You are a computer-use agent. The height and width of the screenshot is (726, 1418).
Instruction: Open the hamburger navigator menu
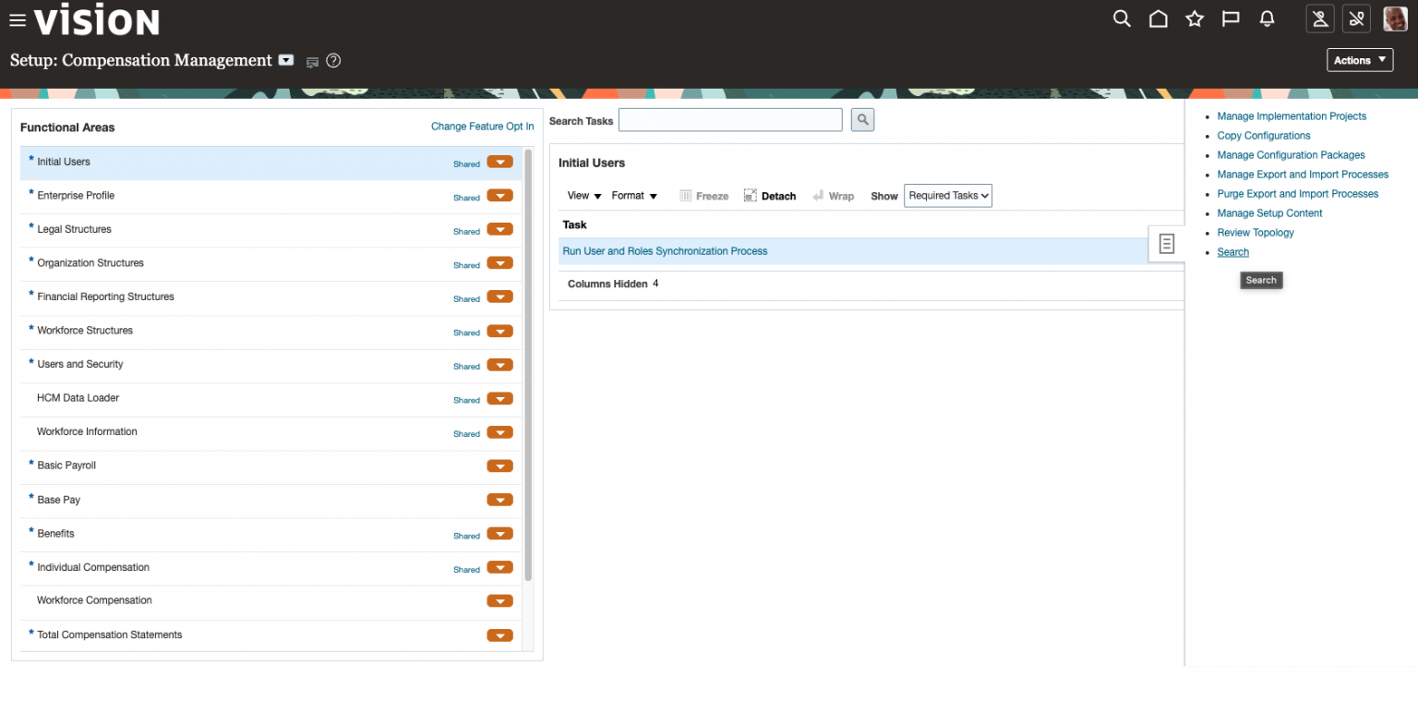pyautogui.click(x=17, y=20)
